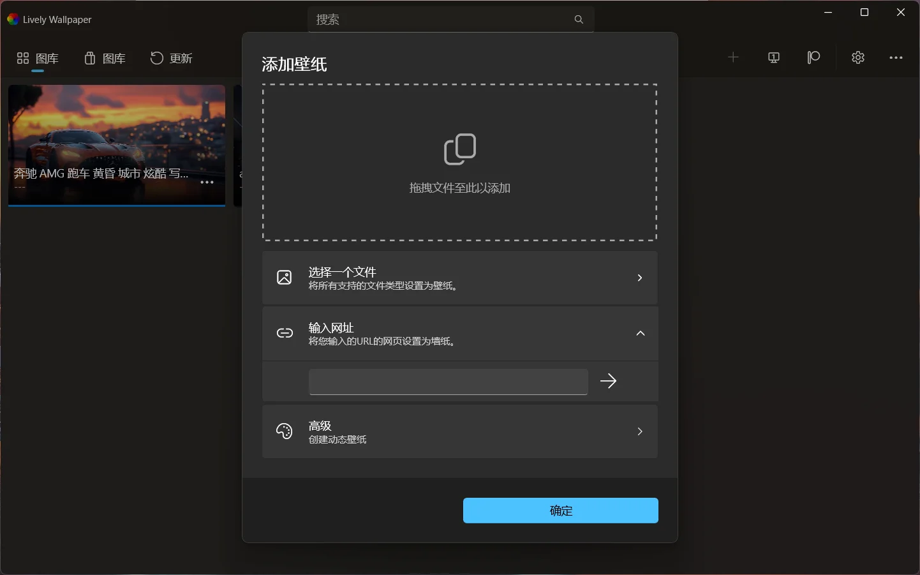Open the display selection screen icon
This screenshot has width=920, height=575.
[773, 57]
